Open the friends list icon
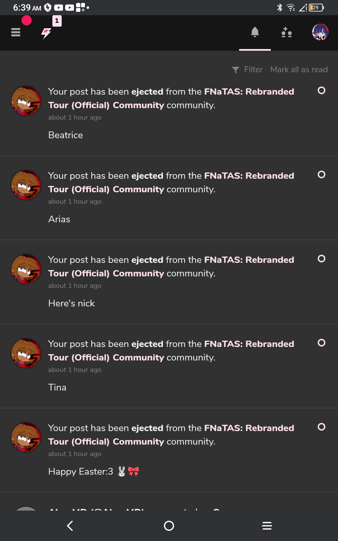 coord(286,32)
